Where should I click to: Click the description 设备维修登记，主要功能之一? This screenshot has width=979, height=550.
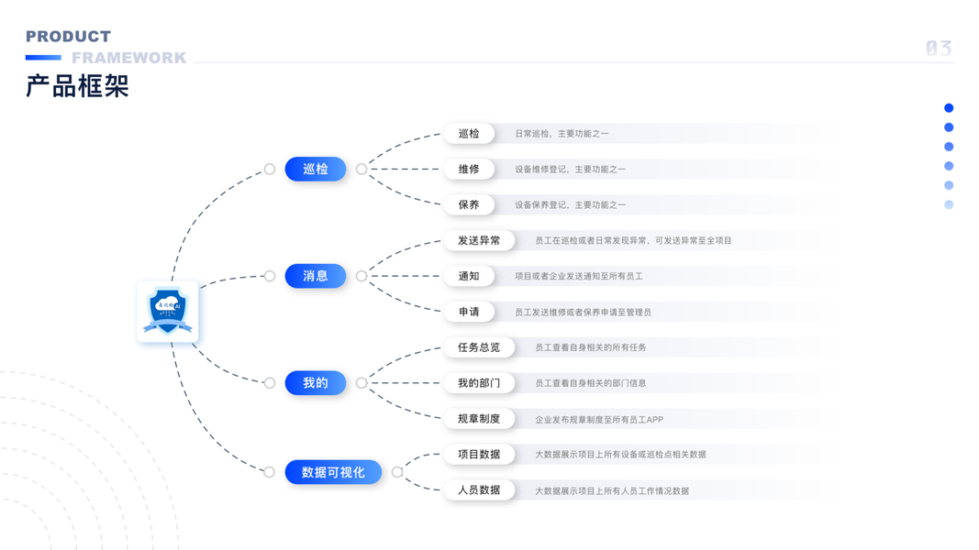click(x=570, y=169)
